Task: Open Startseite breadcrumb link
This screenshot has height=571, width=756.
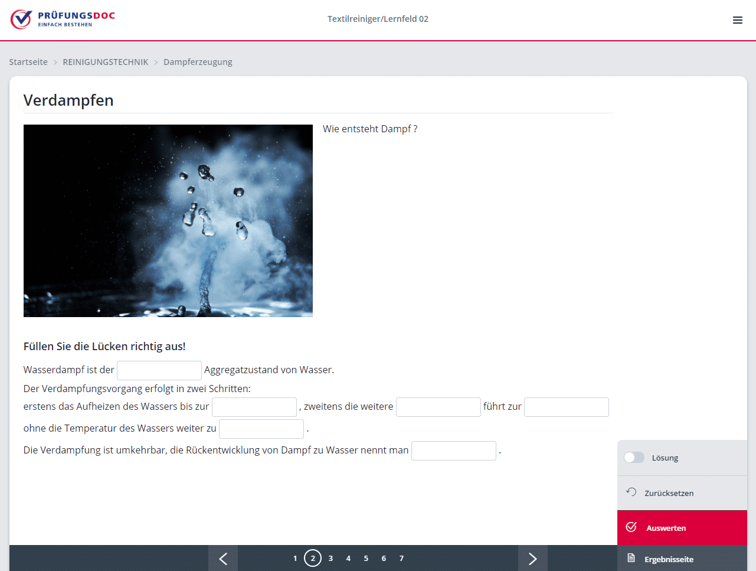Action: click(28, 62)
